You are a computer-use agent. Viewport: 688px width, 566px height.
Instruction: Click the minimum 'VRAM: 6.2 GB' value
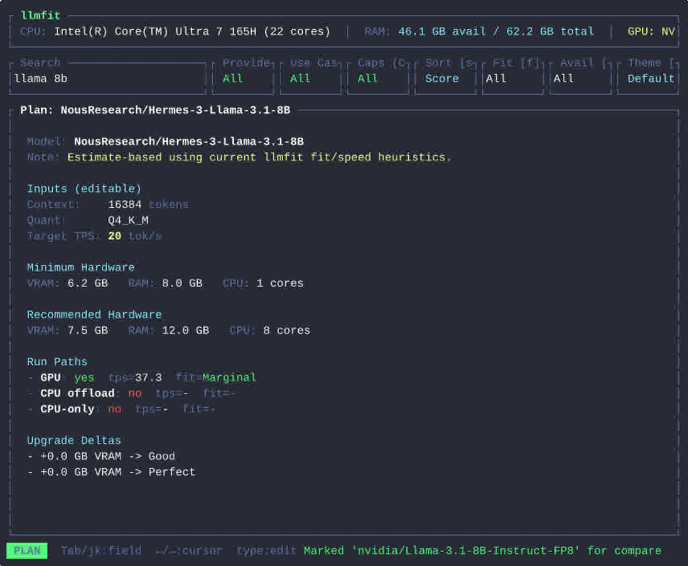tap(68, 283)
